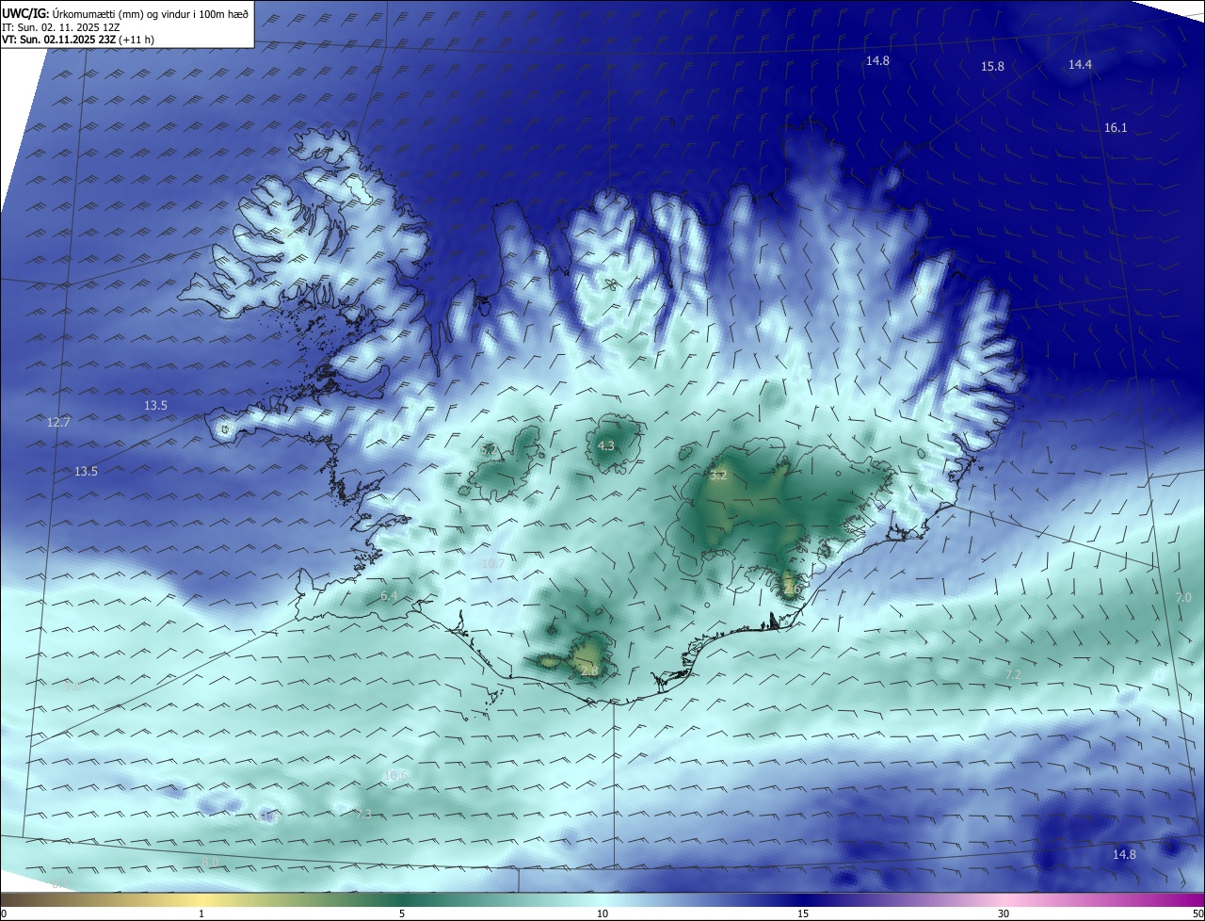Click the 14.8 value beside the 15.8 label

877,61
